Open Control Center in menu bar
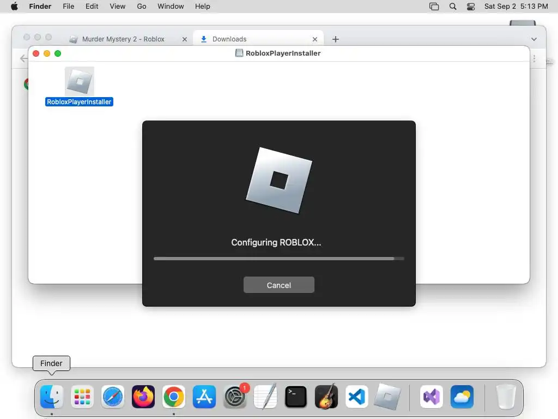This screenshot has height=419, width=558. coord(471,7)
